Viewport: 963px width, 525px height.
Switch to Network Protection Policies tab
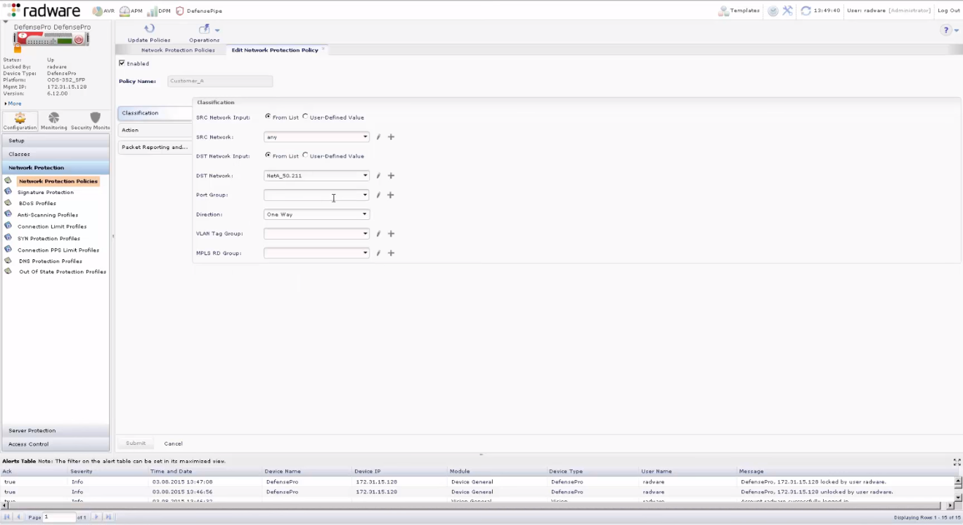(178, 50)
